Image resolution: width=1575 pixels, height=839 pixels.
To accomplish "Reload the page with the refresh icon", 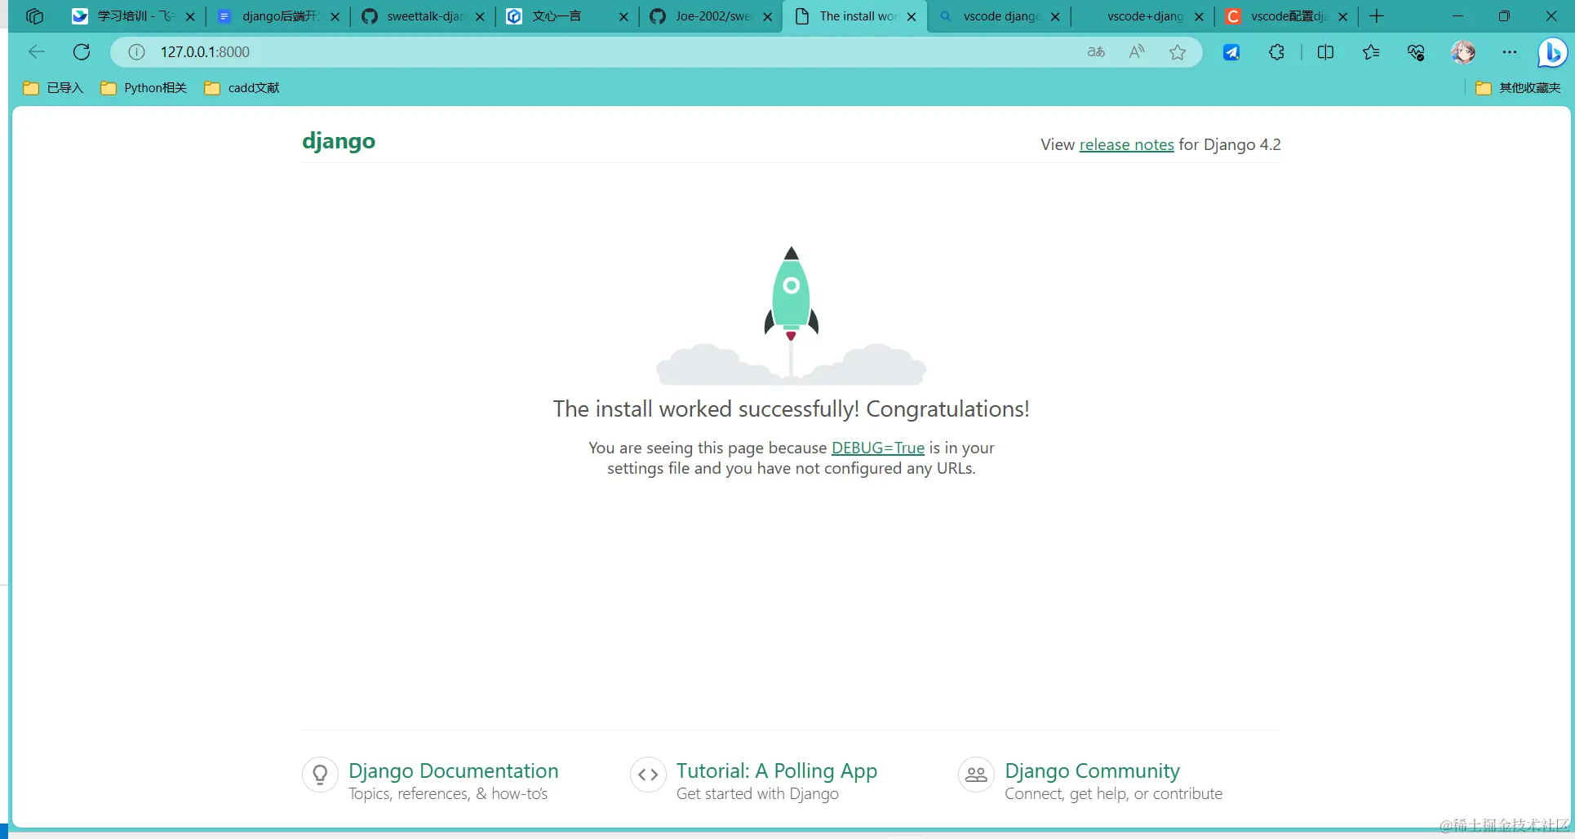I will coord(82,52).
